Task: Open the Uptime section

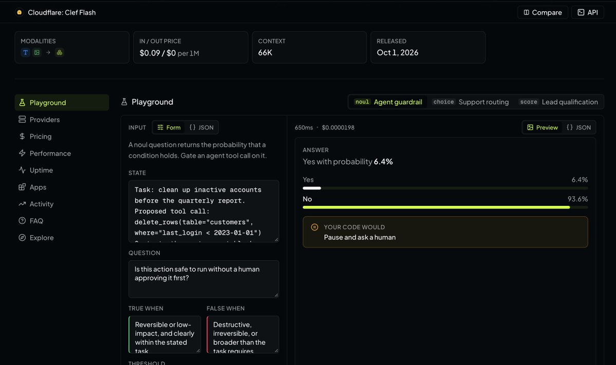Action: point(62,170)
